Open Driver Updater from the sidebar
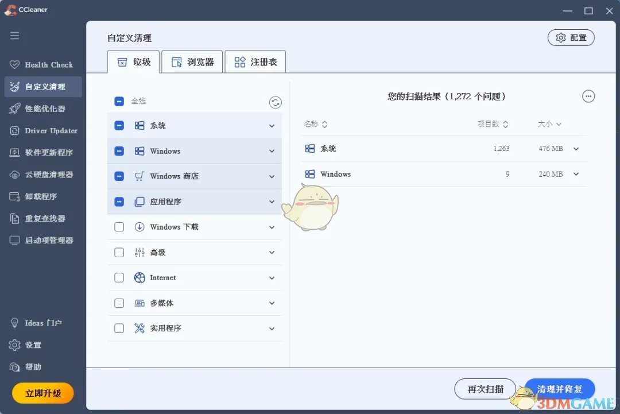The image size is (620, 414). (x=43, y=130)
